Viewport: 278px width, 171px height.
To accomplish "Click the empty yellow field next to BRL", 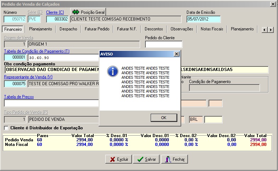I will (213, 119).
